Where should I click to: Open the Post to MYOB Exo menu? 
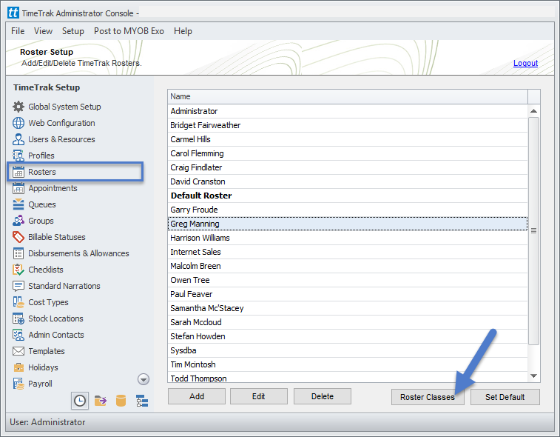129,31
